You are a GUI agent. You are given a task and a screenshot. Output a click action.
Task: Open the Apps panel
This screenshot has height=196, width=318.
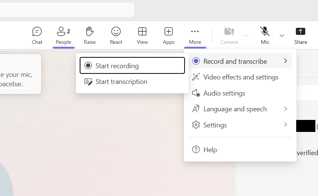click(168, 36)
